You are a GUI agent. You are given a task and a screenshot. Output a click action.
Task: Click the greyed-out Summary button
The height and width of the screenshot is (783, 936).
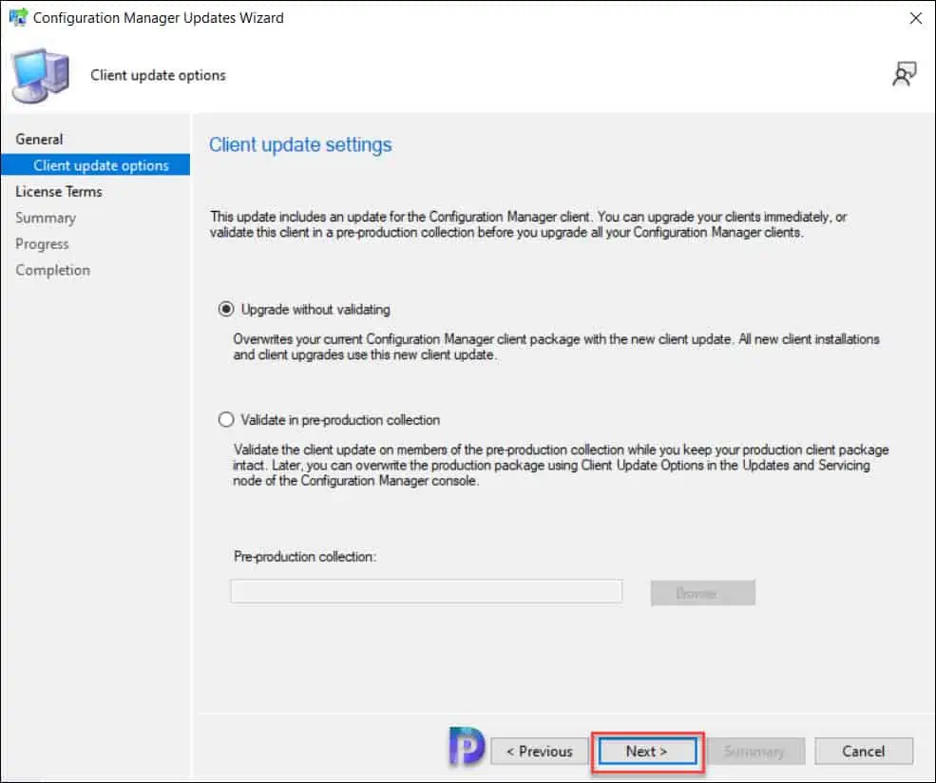click(755, 751)
